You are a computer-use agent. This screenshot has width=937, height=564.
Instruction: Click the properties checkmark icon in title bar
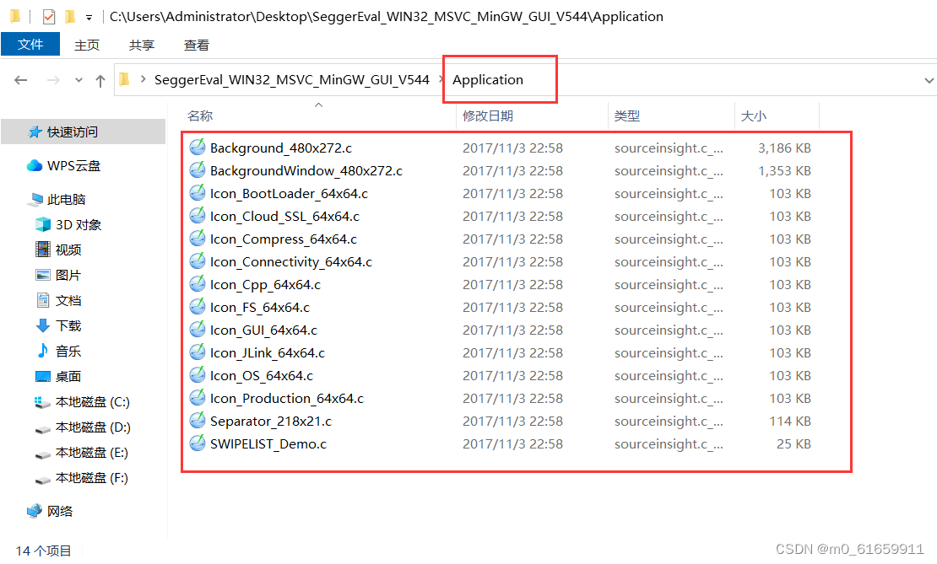pos(49,17)
